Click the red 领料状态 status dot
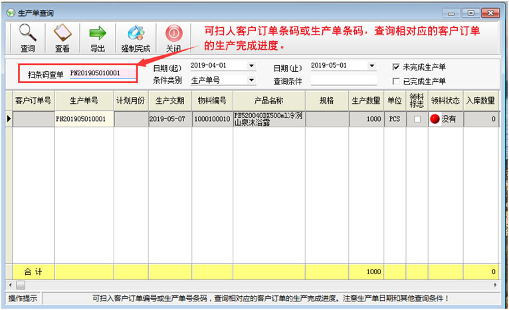Image resolution: width=509 pixels, height=310 pixels. 435,119
